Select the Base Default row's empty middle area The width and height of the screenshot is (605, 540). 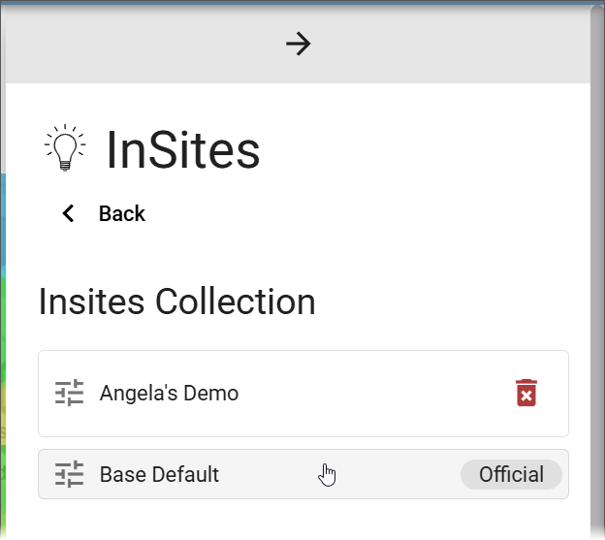[386, 474]
